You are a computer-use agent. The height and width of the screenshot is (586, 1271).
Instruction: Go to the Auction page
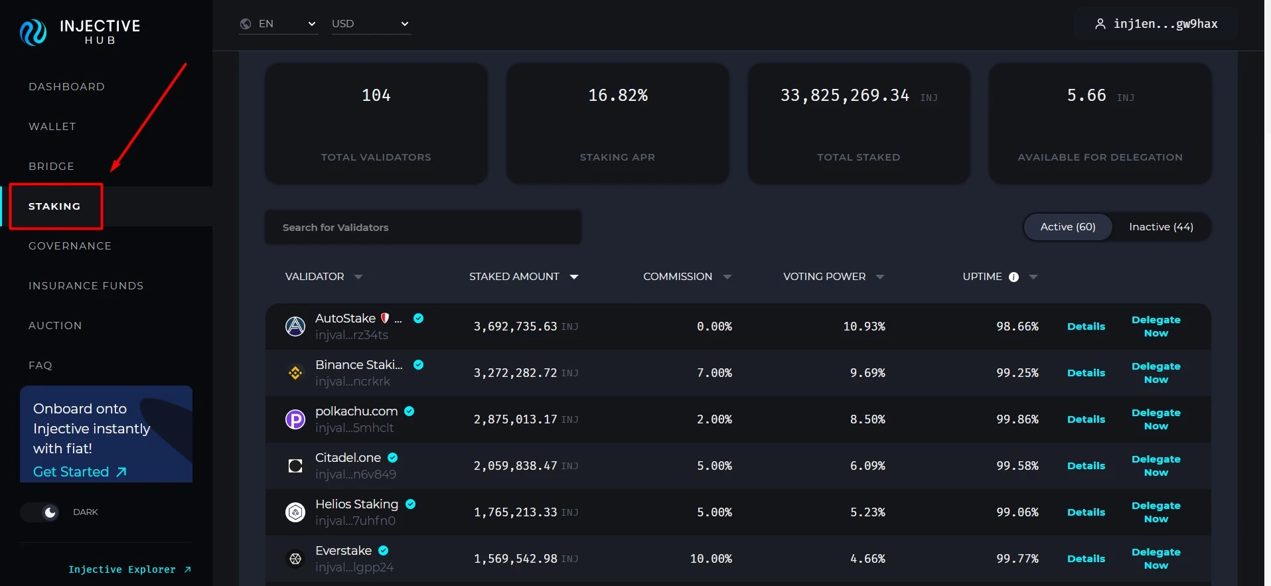55,326
